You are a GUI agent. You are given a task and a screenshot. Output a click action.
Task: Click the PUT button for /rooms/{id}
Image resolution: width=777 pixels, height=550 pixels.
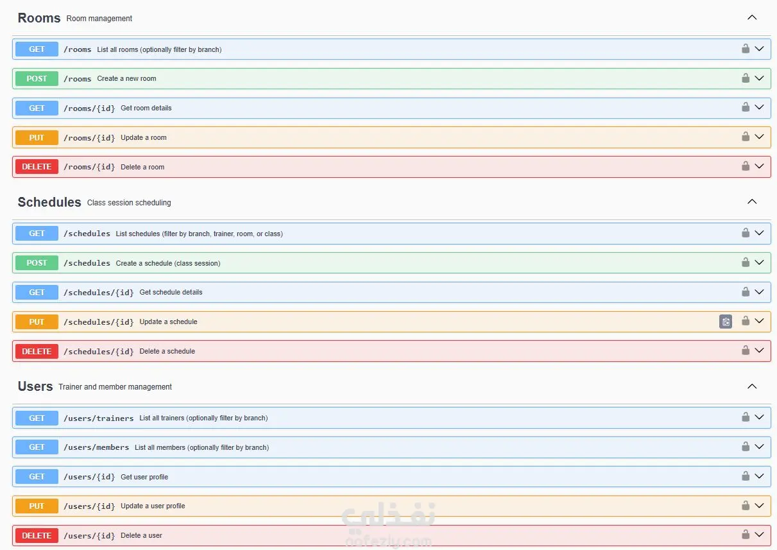point(37,137)
